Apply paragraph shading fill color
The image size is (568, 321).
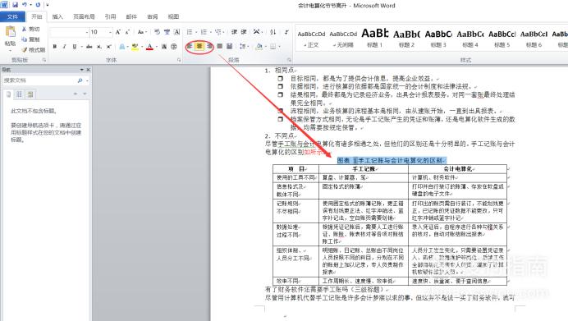coord(259,46)
